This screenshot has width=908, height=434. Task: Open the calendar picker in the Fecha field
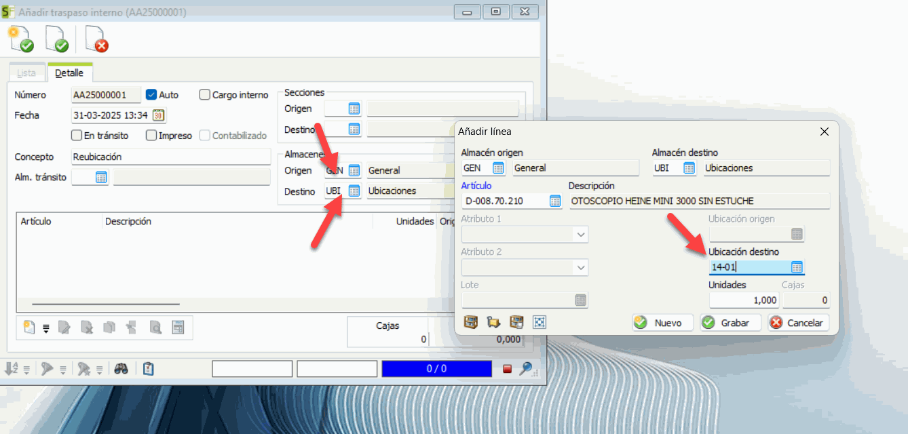159,115
